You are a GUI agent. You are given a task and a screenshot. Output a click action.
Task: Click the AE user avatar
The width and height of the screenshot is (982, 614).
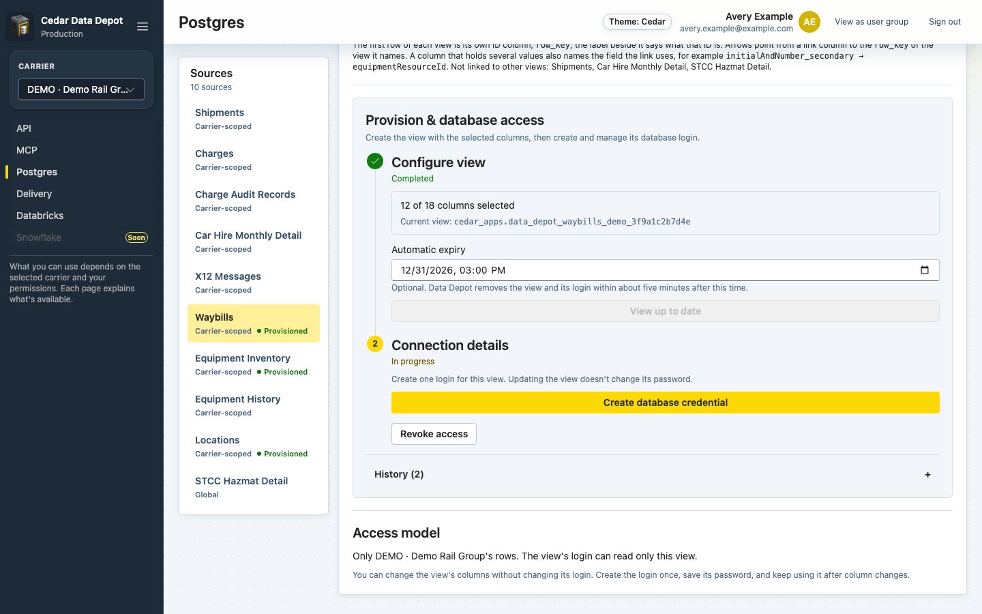pyautogui.click(x=809, y=22)
